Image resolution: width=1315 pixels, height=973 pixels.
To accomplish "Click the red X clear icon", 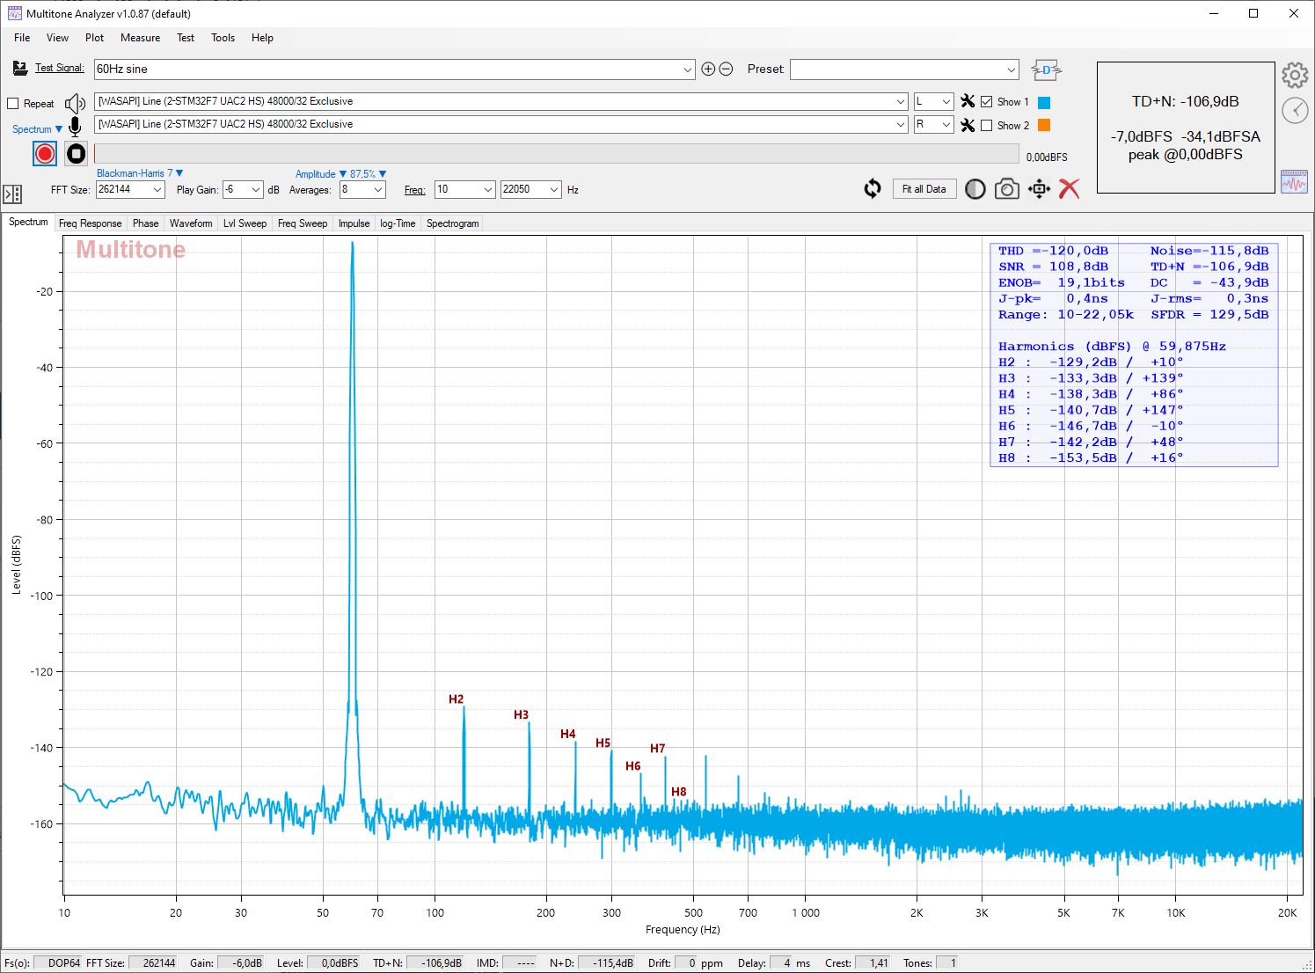I will 1069,189.
